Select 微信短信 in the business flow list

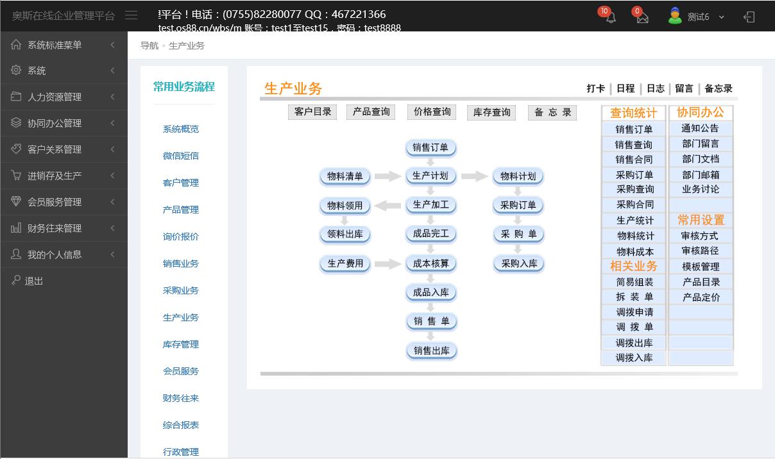point(181,156)
